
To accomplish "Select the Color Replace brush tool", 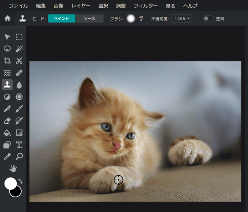I will tap(19, 121).
